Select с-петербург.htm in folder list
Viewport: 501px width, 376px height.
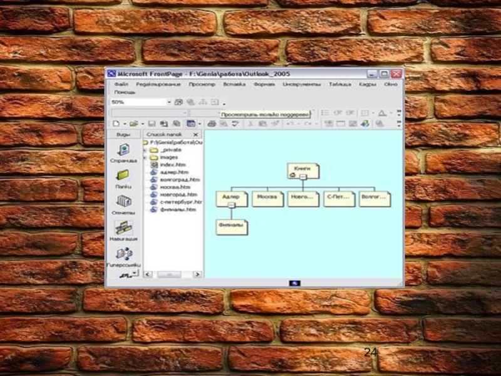(x=181, y=202)
